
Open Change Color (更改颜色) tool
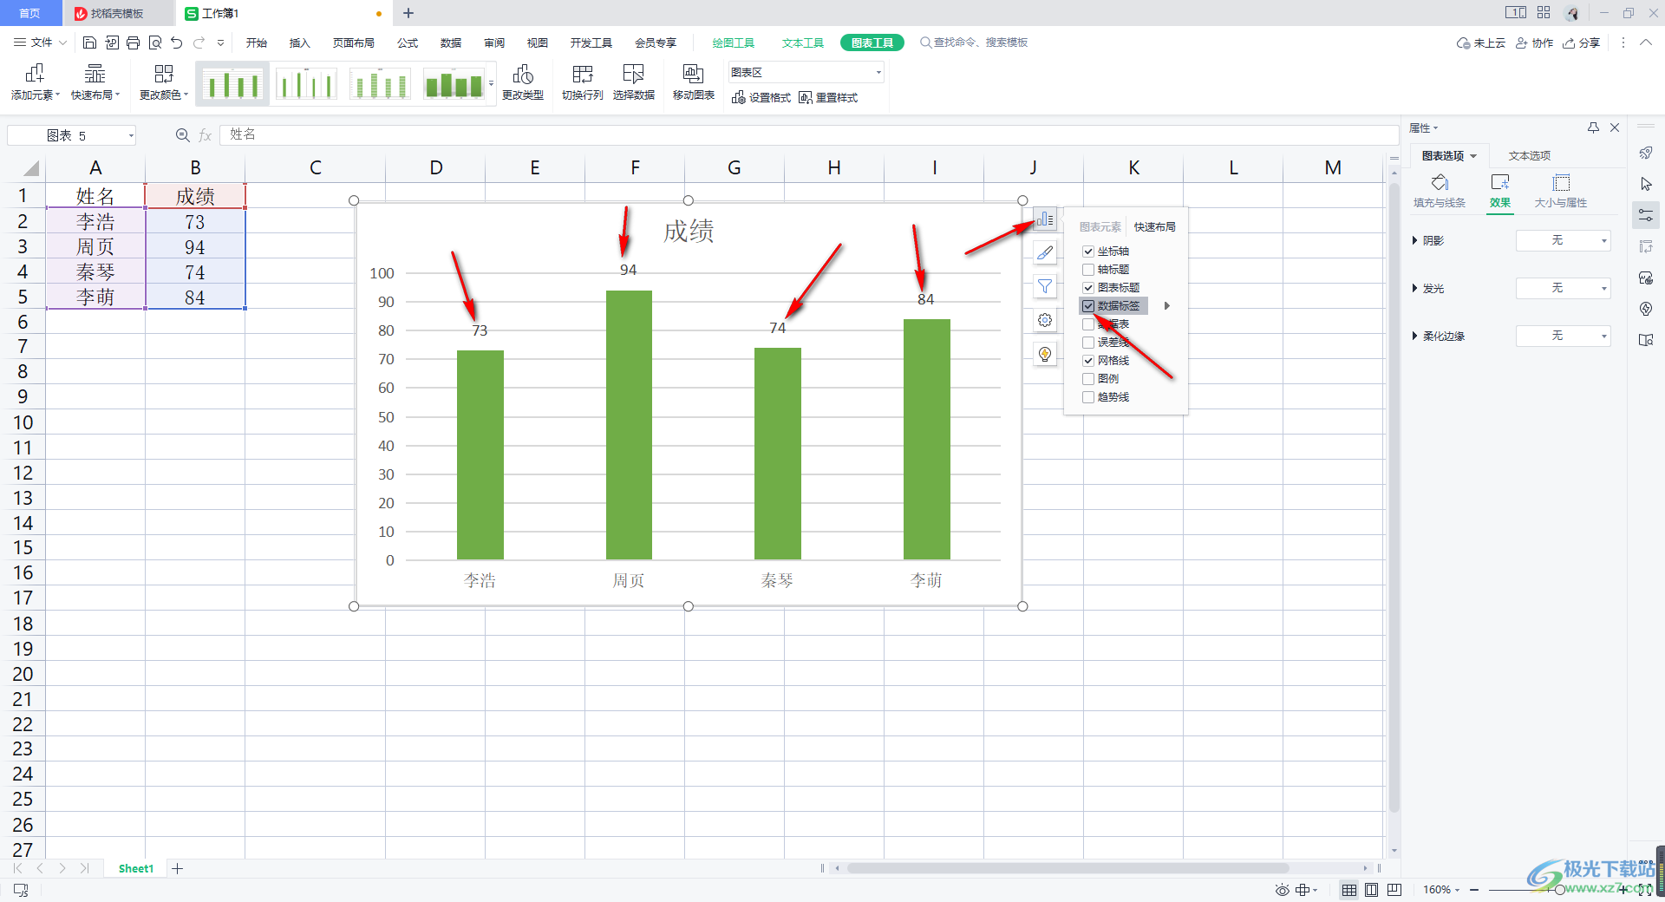coord(164,82)
